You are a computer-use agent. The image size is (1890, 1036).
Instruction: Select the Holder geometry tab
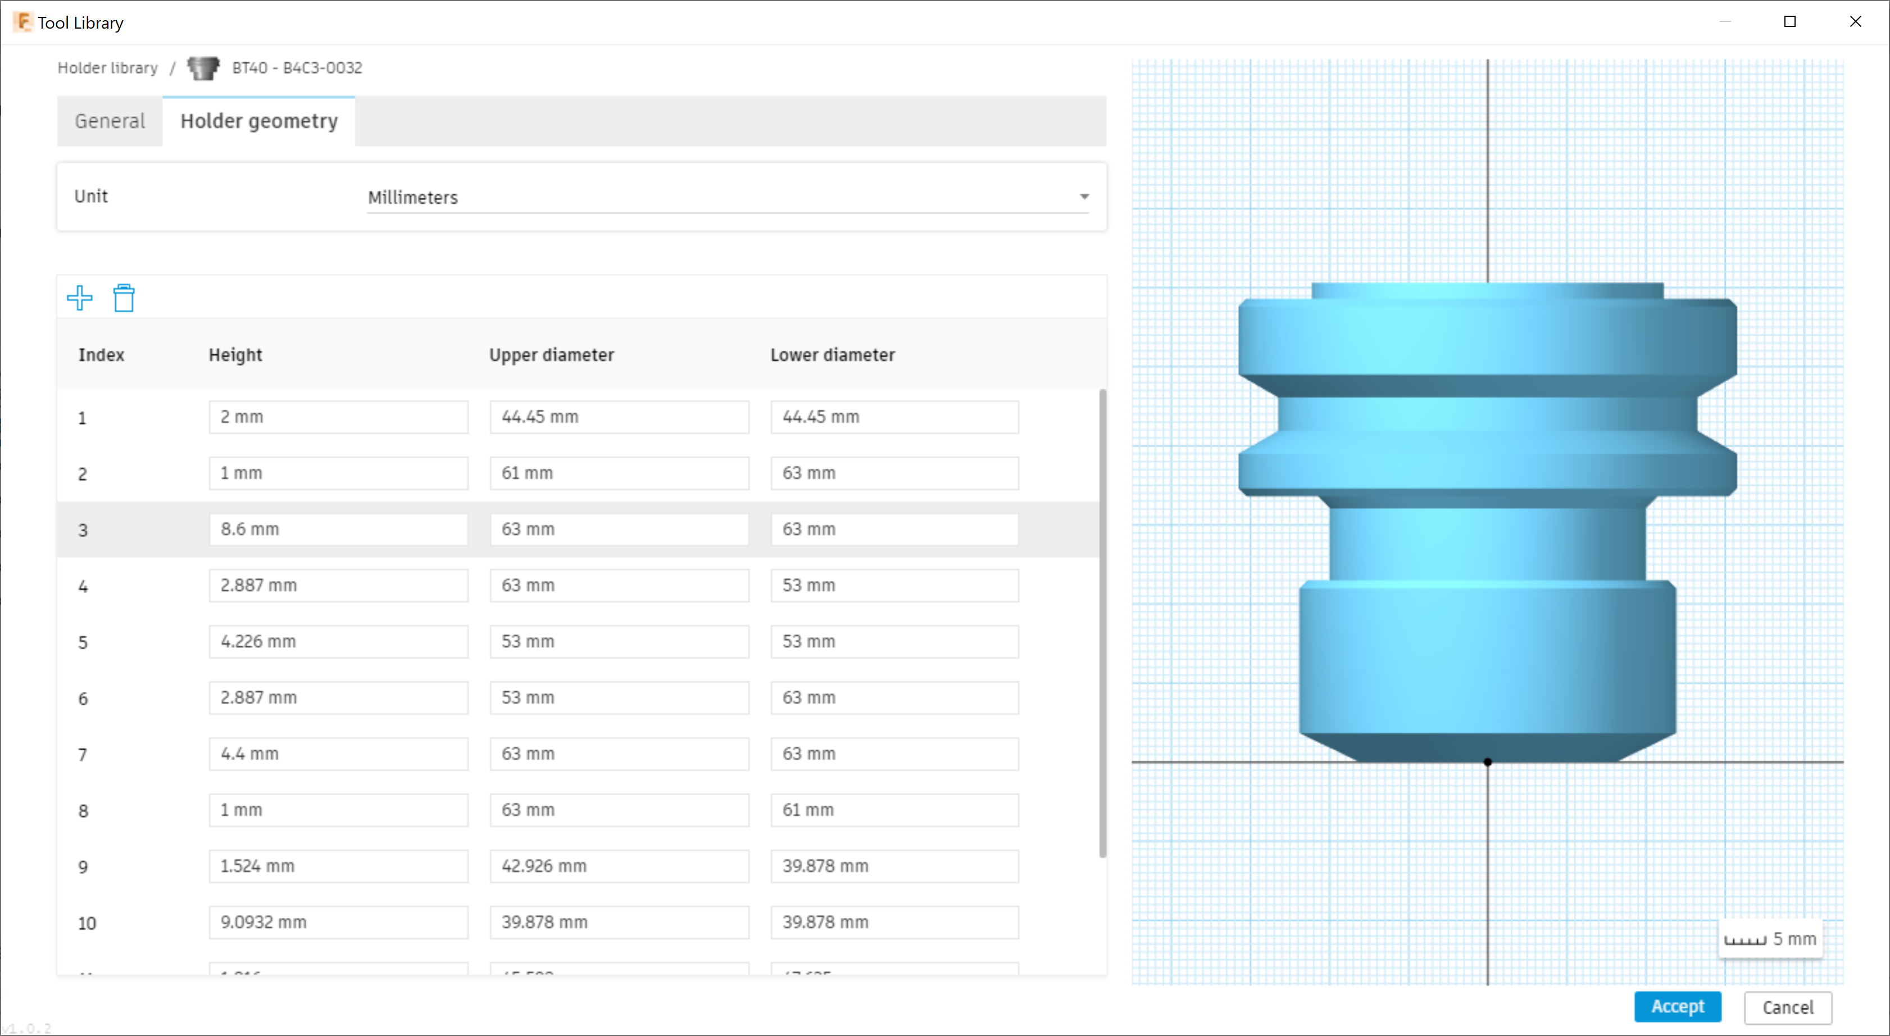coord(258,121)
